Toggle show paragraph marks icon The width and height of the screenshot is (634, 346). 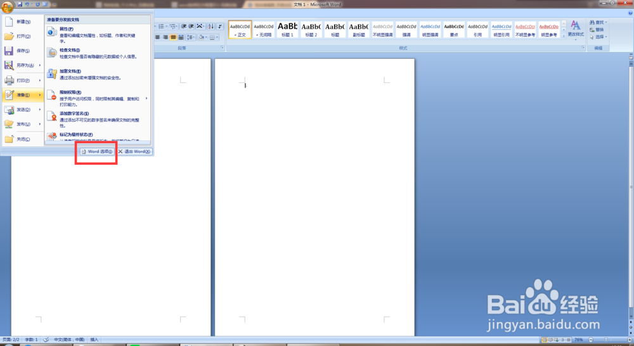pyautogui.click(x=220, y=26)
